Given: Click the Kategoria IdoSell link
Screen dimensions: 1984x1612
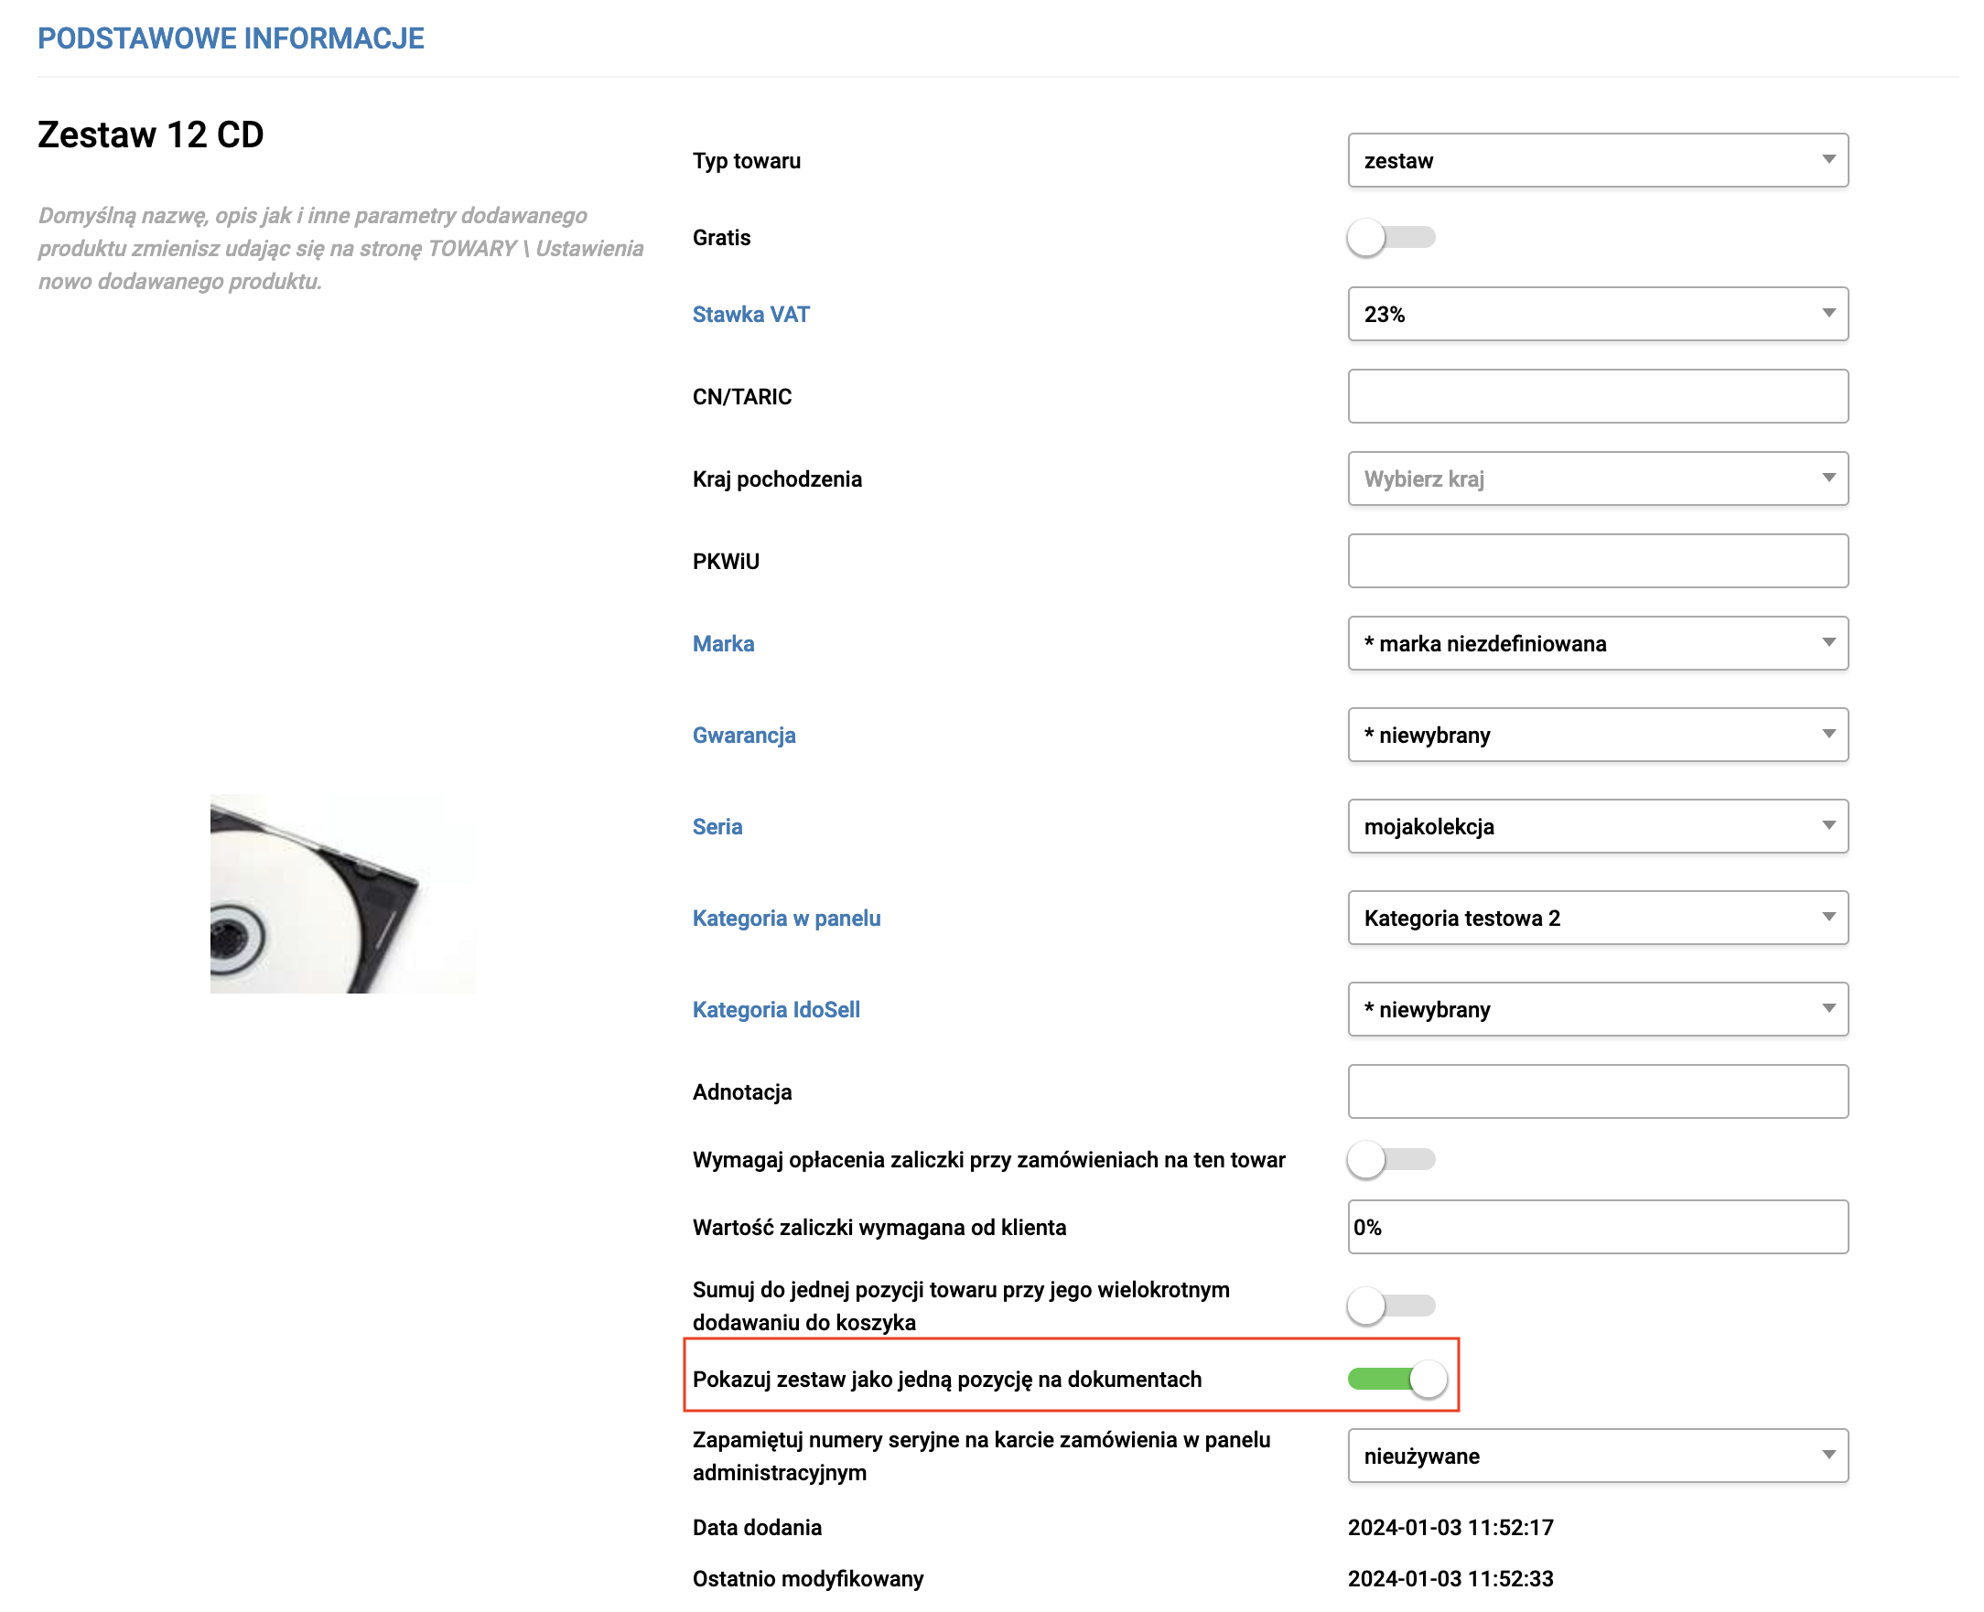Looking at the screenshot, I should click(x=776, y=1009).
